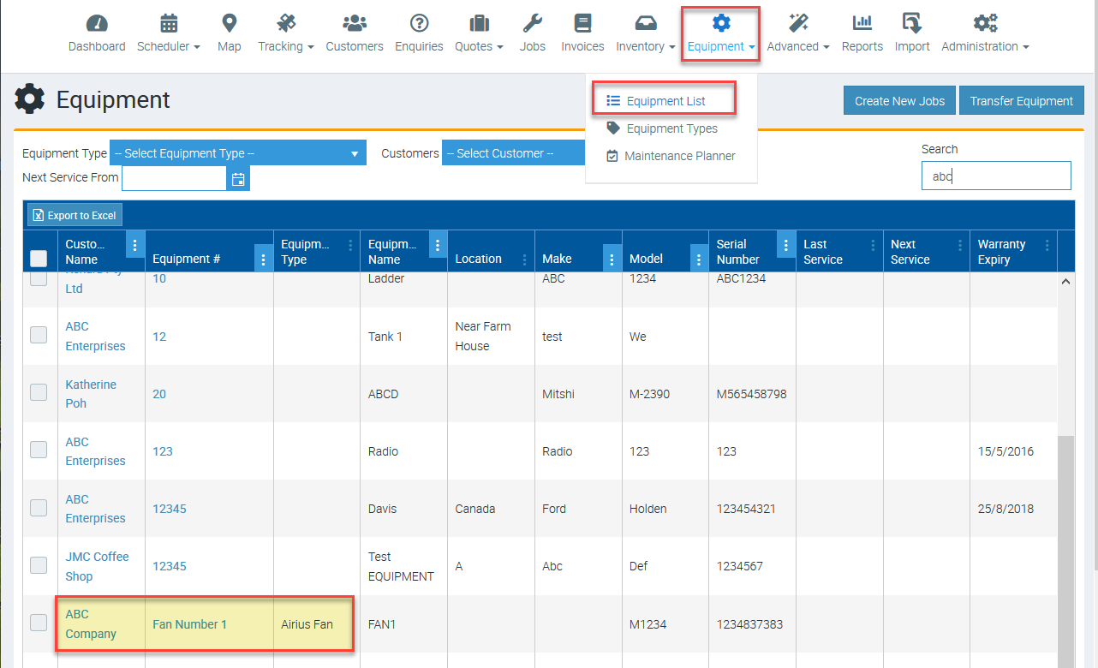Click the Map pin icon
1098x668 pixels.
pos(229,23)
